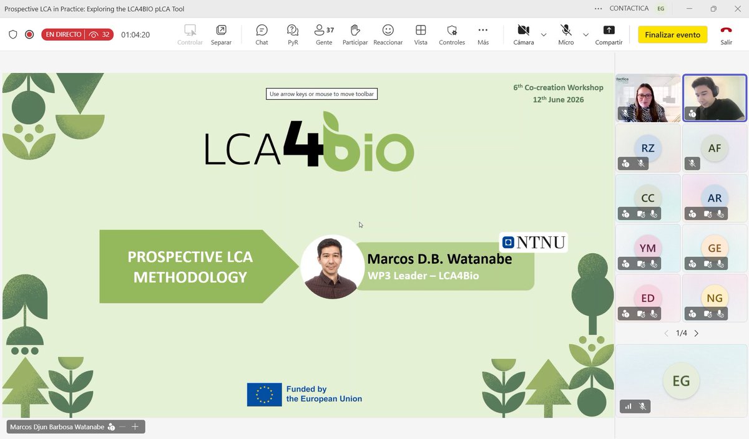This screenshot has height=439, width=749.
Task: Click the shield privacy icon
Action: [13, 35]
